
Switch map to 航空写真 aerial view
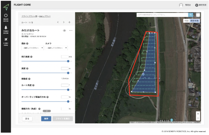pos(195,20)
